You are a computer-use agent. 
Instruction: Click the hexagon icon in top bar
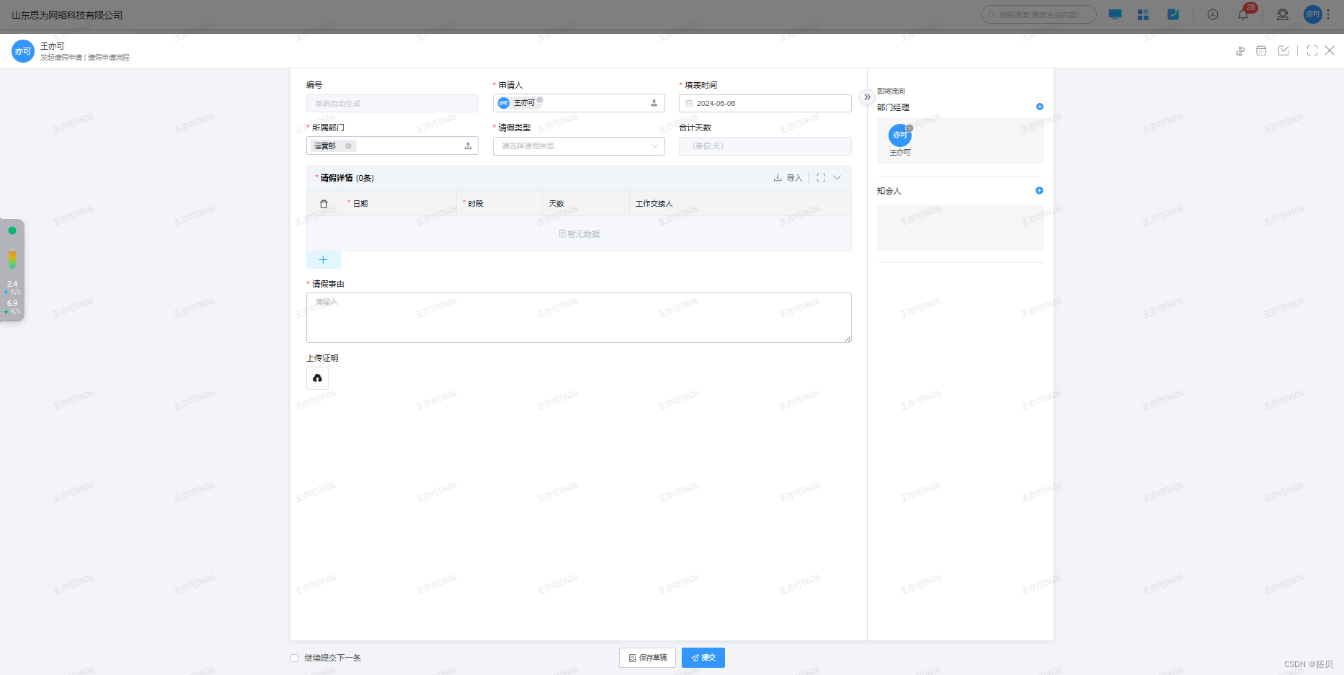[x=1213, y=14]
